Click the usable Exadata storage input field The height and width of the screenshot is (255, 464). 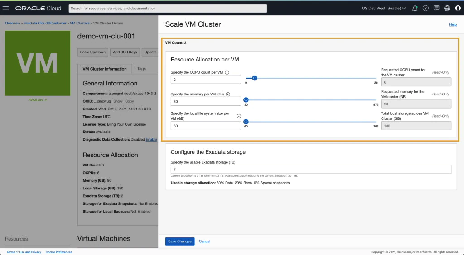[x=311, y=169]
